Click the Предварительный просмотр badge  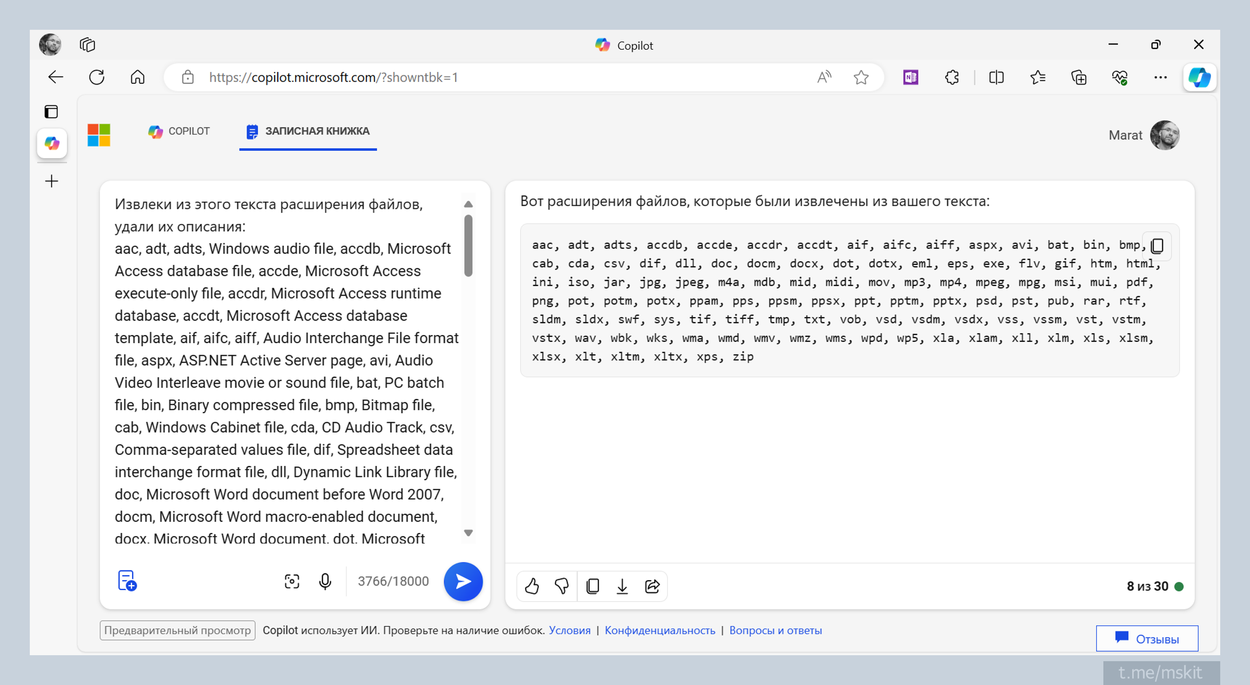point(178,630)
